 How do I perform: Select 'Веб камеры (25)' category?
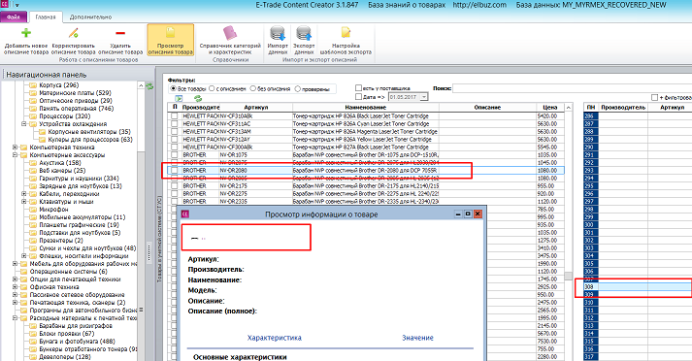click(x=62, y=171)
